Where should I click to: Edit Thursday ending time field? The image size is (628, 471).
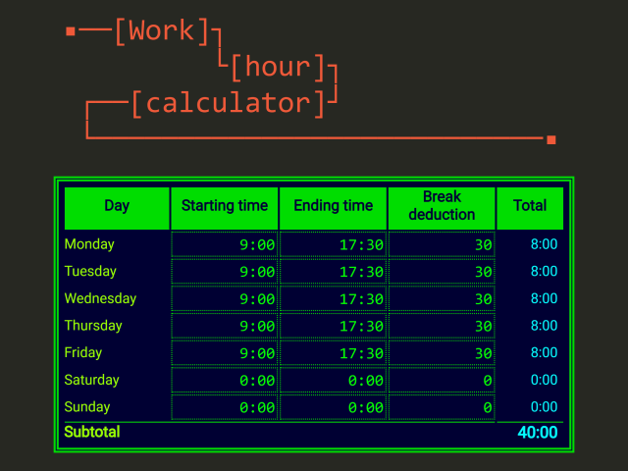click(333, 326)
